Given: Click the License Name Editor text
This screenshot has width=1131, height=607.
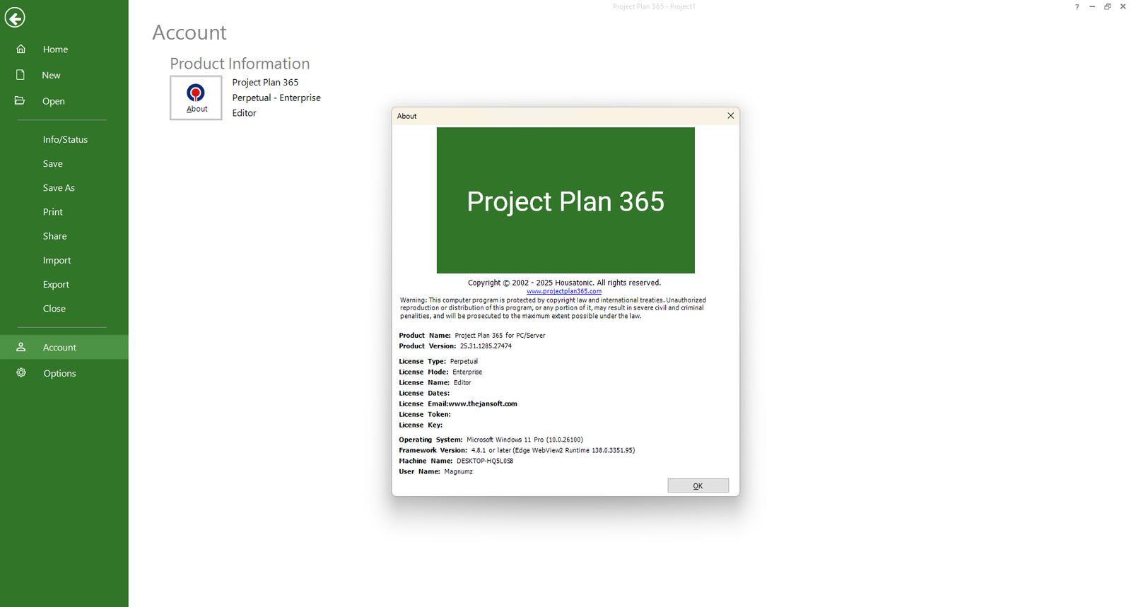Looking at the screenshot, I should pyautogui.click(x=435, y=382).
